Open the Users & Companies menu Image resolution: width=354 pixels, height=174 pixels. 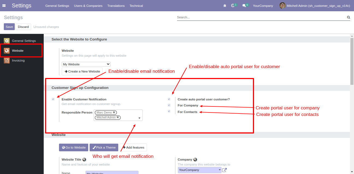[x=88, y=6]
